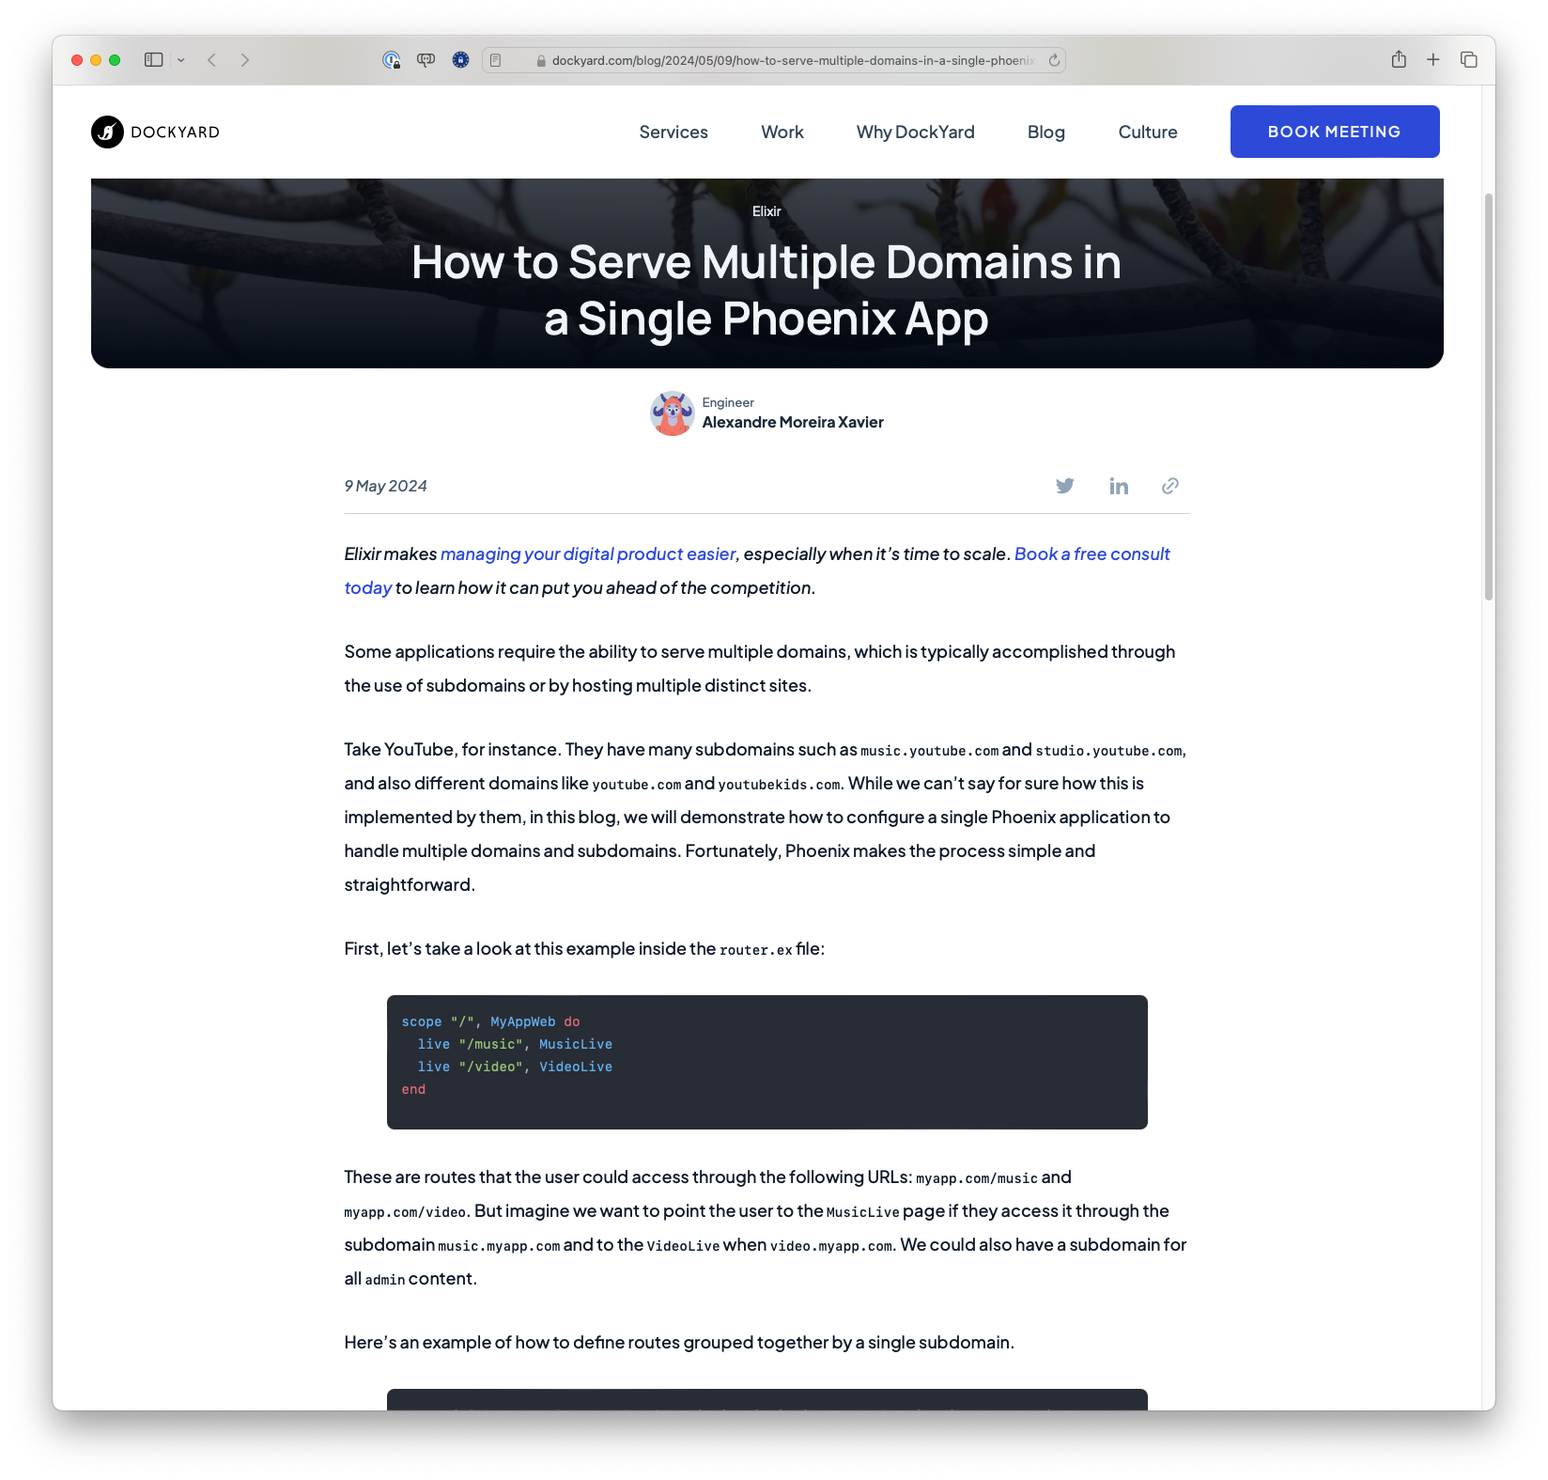
Task: Open the Blog section in the navigation
Action: click(1045, 132)
